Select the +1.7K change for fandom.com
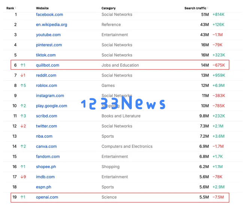 [218, 156]
